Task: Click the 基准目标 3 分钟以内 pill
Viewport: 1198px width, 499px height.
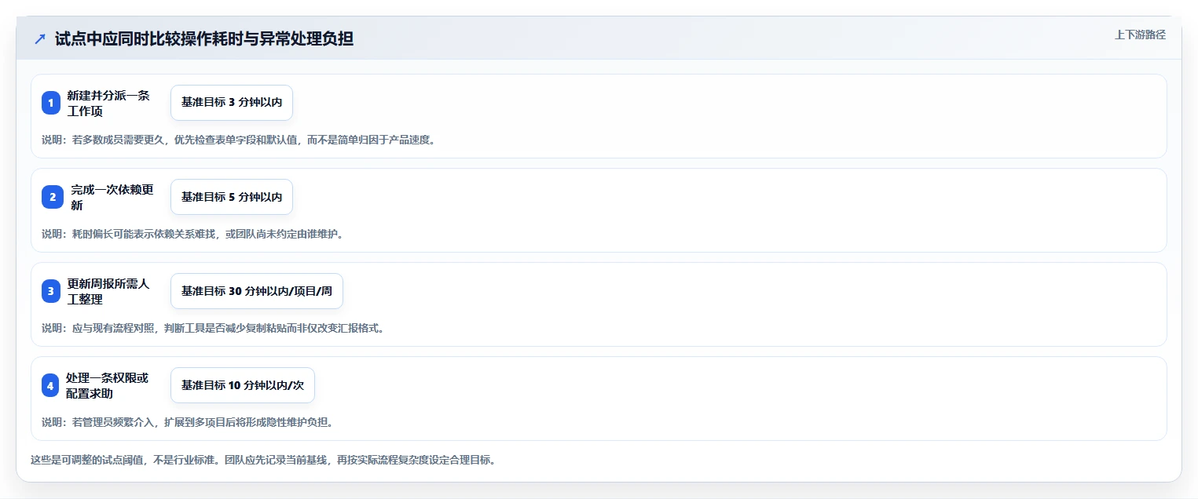Action: pyautogui.click(x=232, y=103)
